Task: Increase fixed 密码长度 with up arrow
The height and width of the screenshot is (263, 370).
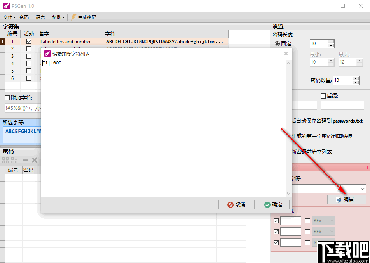Action: (331, 42)
